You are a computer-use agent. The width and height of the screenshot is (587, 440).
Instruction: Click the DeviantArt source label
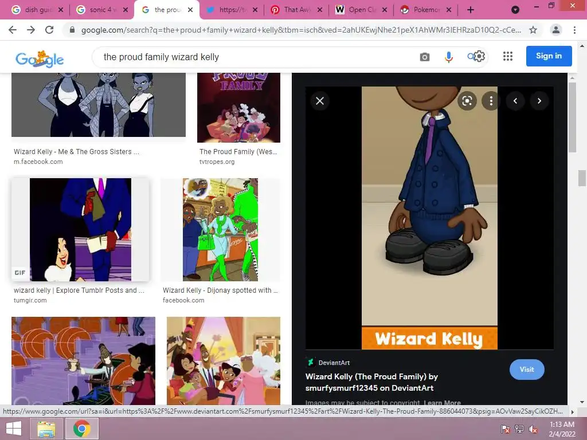point(334,363)
